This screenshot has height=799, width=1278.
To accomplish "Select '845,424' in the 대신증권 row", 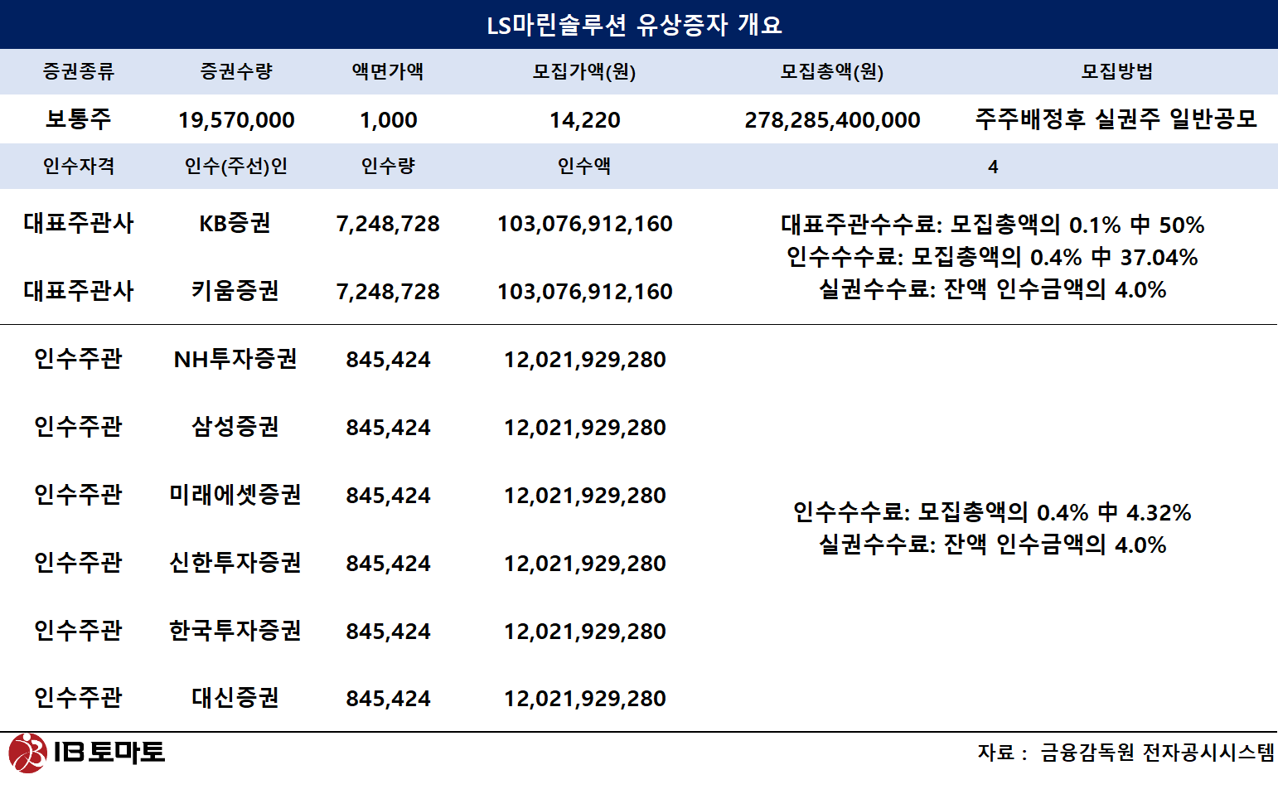I will (388, 699).
